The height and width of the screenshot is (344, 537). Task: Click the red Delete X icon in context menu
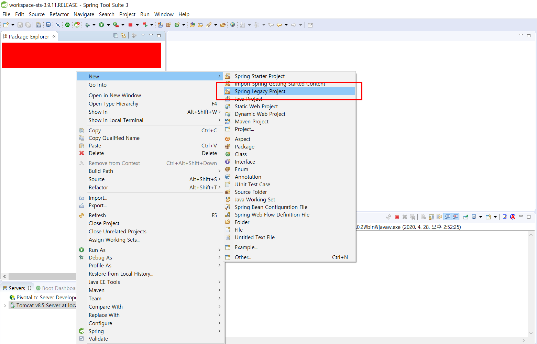click(82, 153)
